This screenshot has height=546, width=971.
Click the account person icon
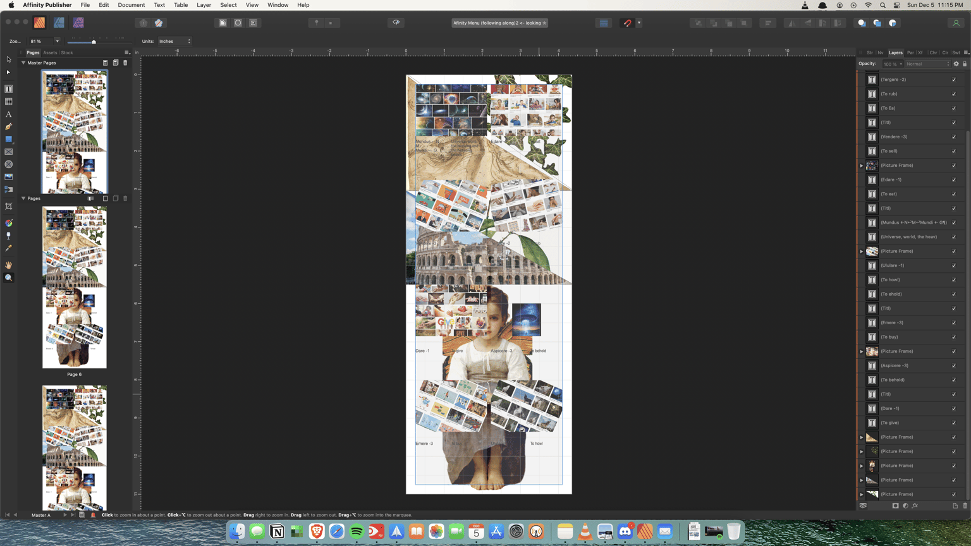pos(956,23)
